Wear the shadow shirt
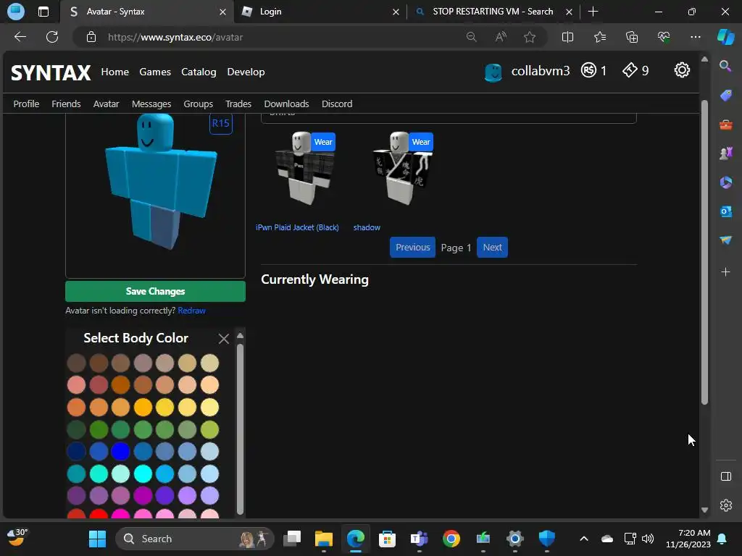 (421, 142)
